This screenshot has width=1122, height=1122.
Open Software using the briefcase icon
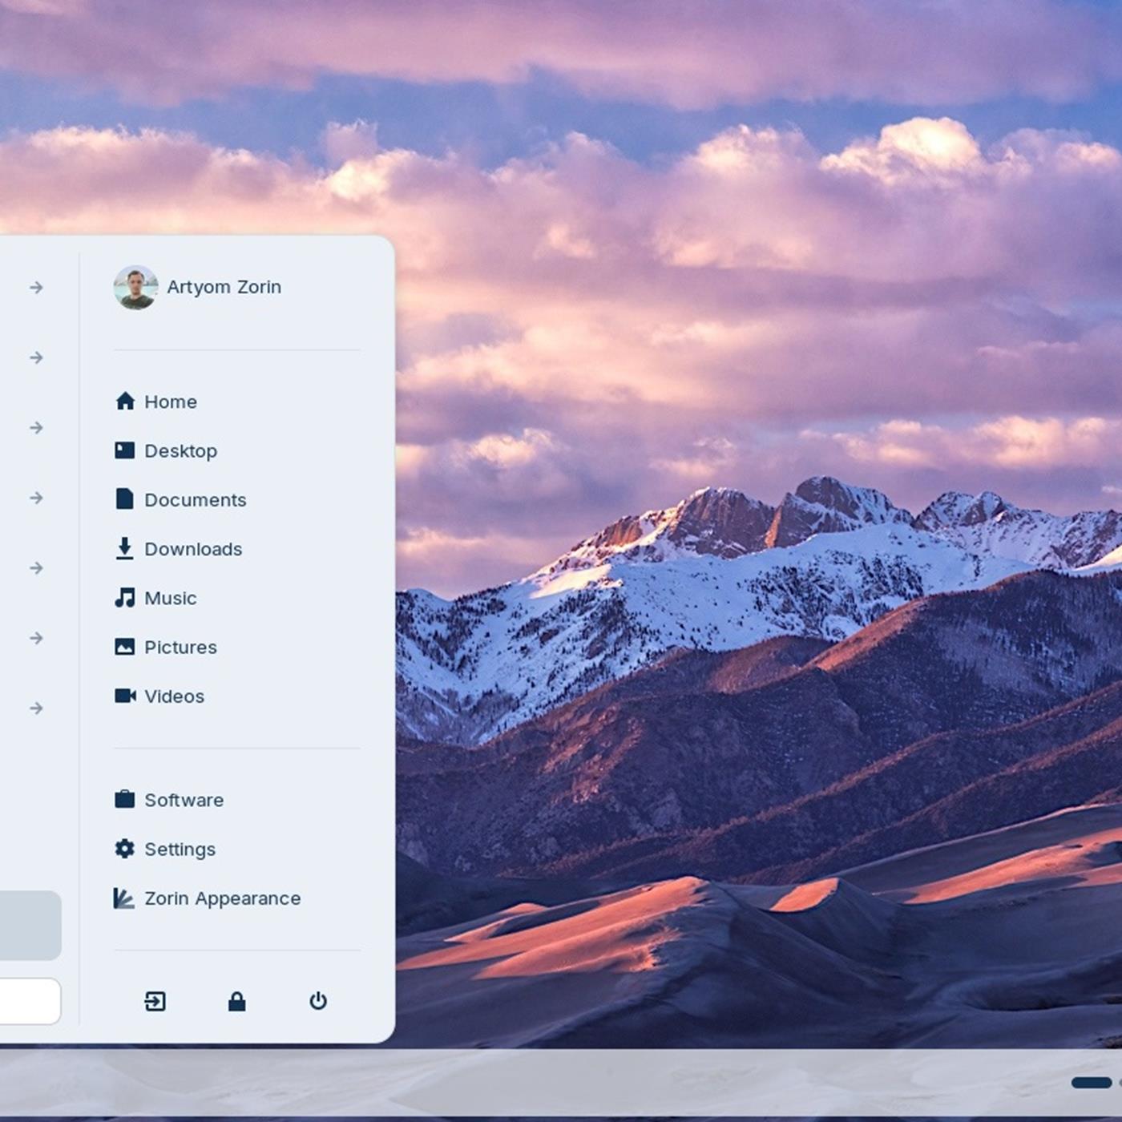pyautogui.click(x=126, y=799)
